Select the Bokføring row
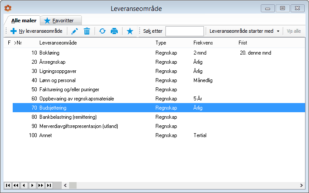The height and width of the screenshot is (193, 309). 159,53
